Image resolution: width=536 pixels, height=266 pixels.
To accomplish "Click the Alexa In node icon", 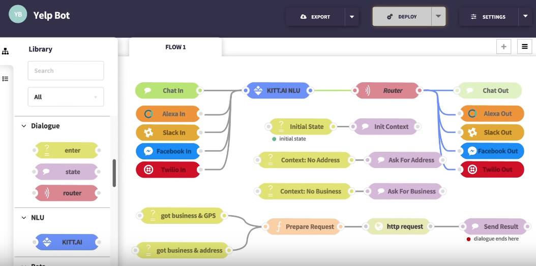I will [148, 114].
